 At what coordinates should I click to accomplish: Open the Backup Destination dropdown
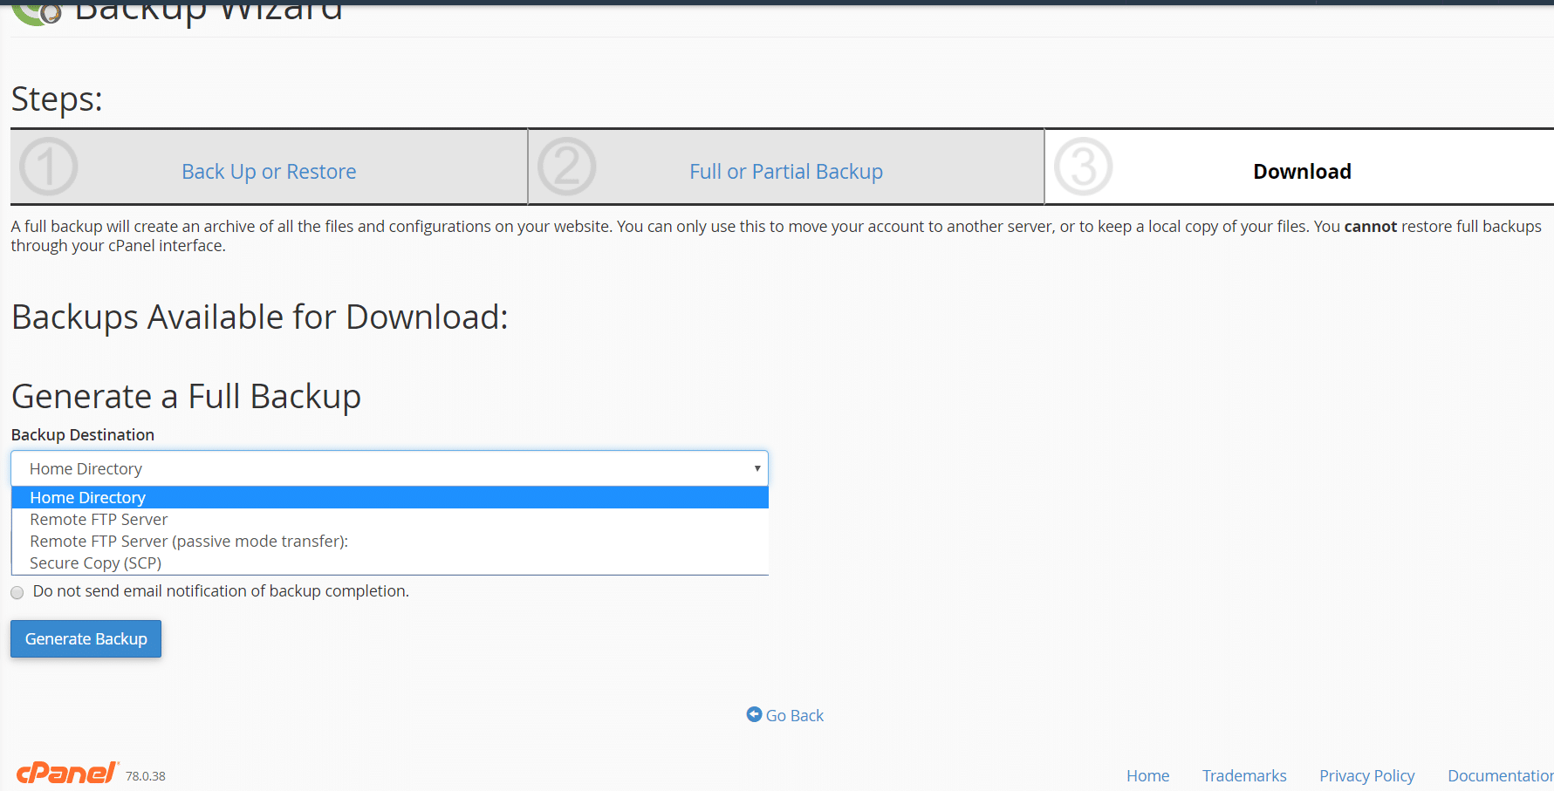pos(388,468)
